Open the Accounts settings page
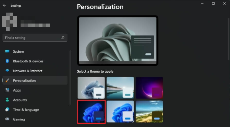This screenshot has height=127, width=230. tap(35, 100)
